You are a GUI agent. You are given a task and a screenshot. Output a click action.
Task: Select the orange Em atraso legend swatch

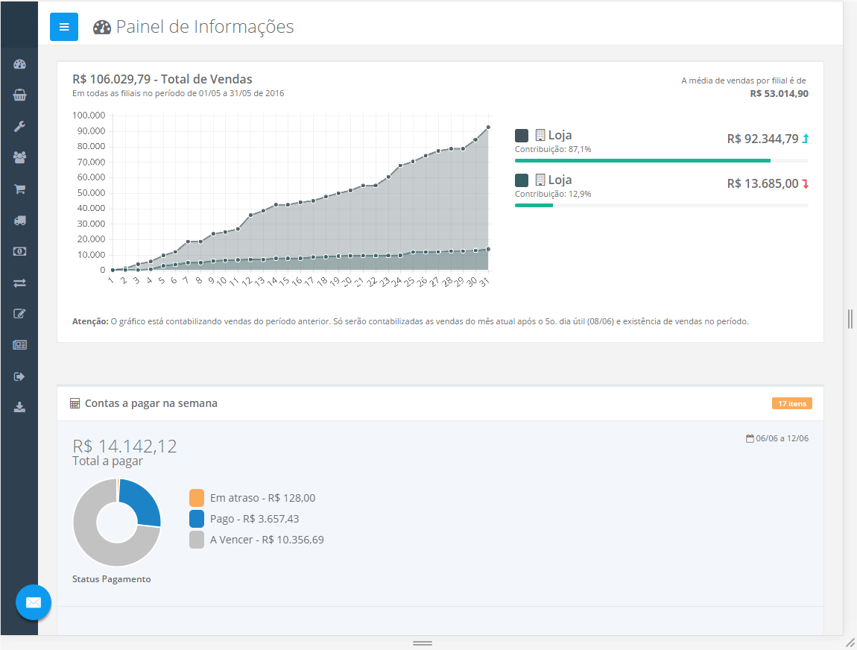[x=197, y=498]
